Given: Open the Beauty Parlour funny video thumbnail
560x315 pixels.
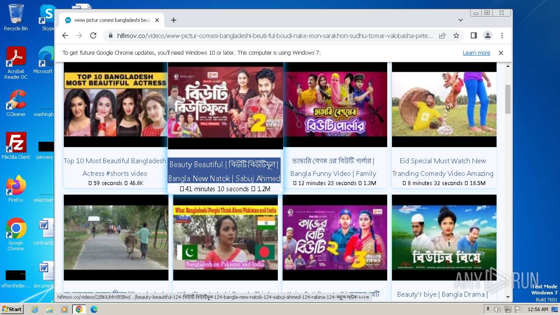Looking at the screenshot, I should click(335, 105).
